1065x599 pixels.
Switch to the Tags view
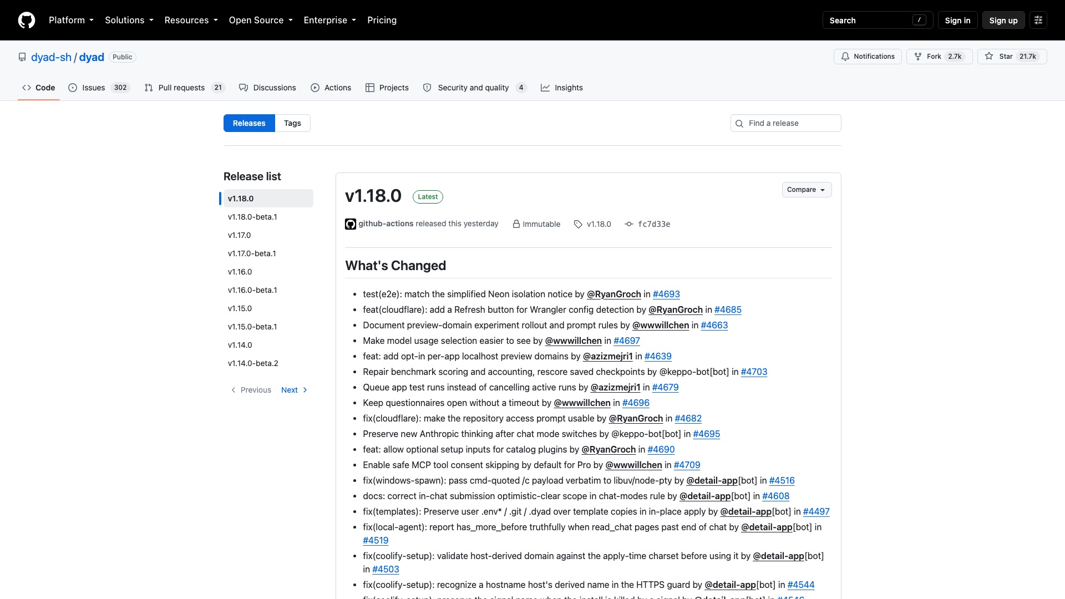point(292,123)
